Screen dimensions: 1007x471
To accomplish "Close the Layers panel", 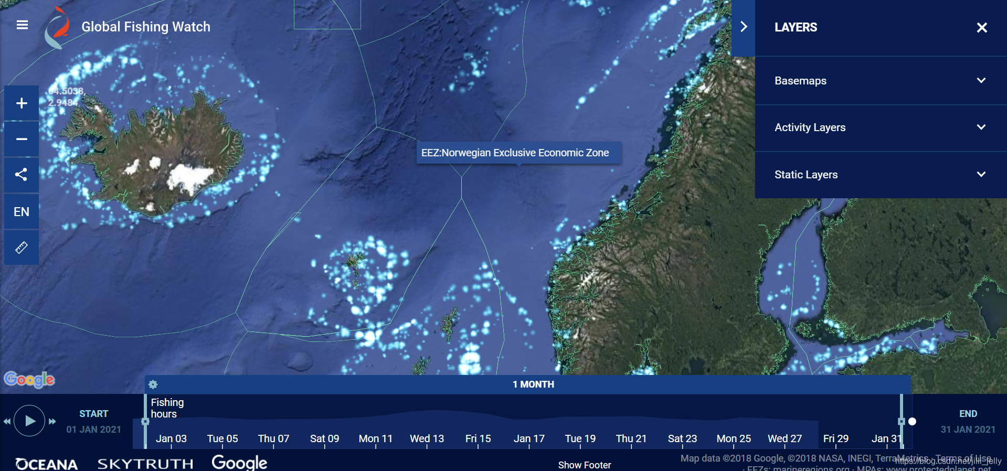I will point(982,27).
